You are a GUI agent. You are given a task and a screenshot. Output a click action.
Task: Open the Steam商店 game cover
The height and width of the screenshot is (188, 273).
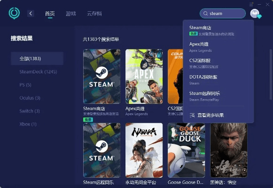pos(101,77)
